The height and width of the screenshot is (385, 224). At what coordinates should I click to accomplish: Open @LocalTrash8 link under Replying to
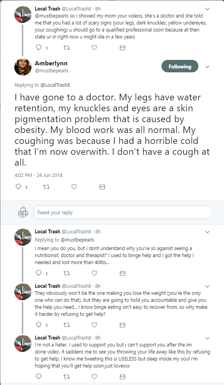(55, 85)
